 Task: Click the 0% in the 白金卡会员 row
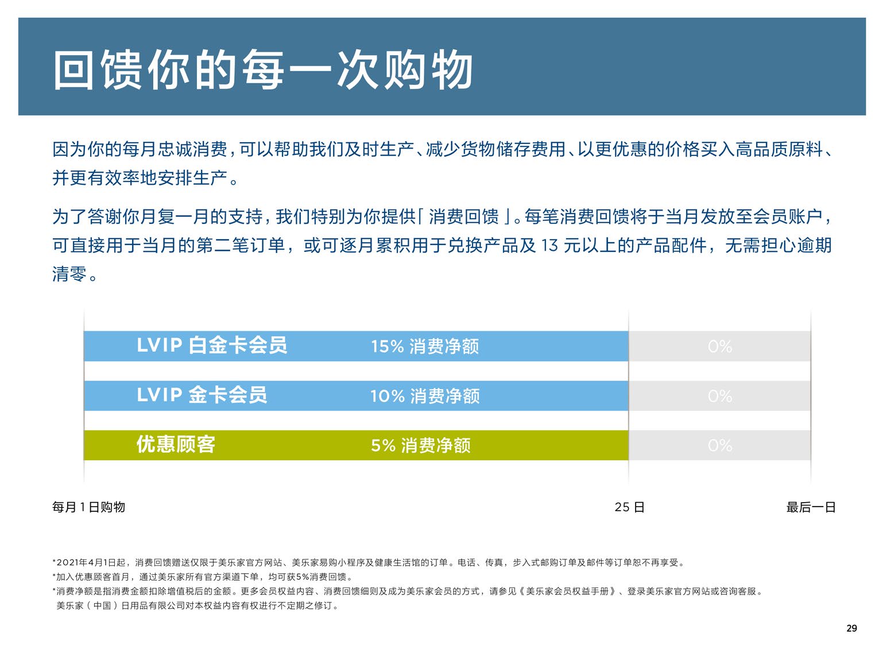point(720,347)
